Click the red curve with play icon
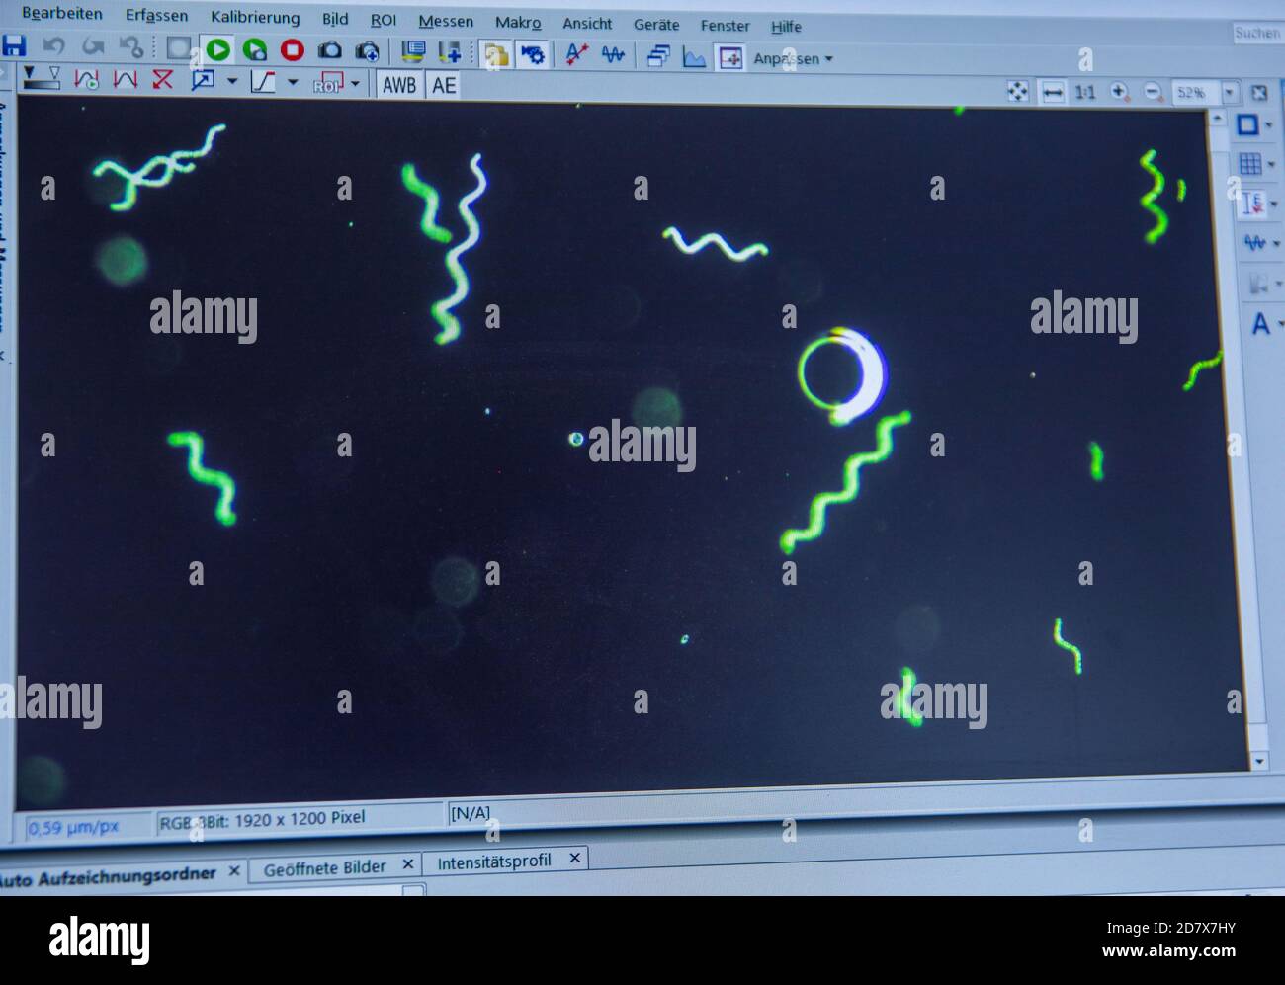This screenshot has width=1285, height=985. point(87,79)
